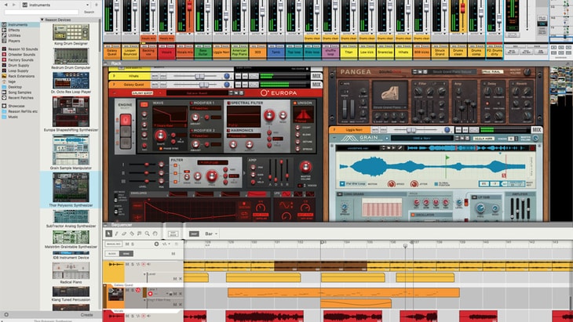Open Reason 10 Sounds location
This screenshot has height=322, width=573.
pyautogui.click(x=23, y=49)
